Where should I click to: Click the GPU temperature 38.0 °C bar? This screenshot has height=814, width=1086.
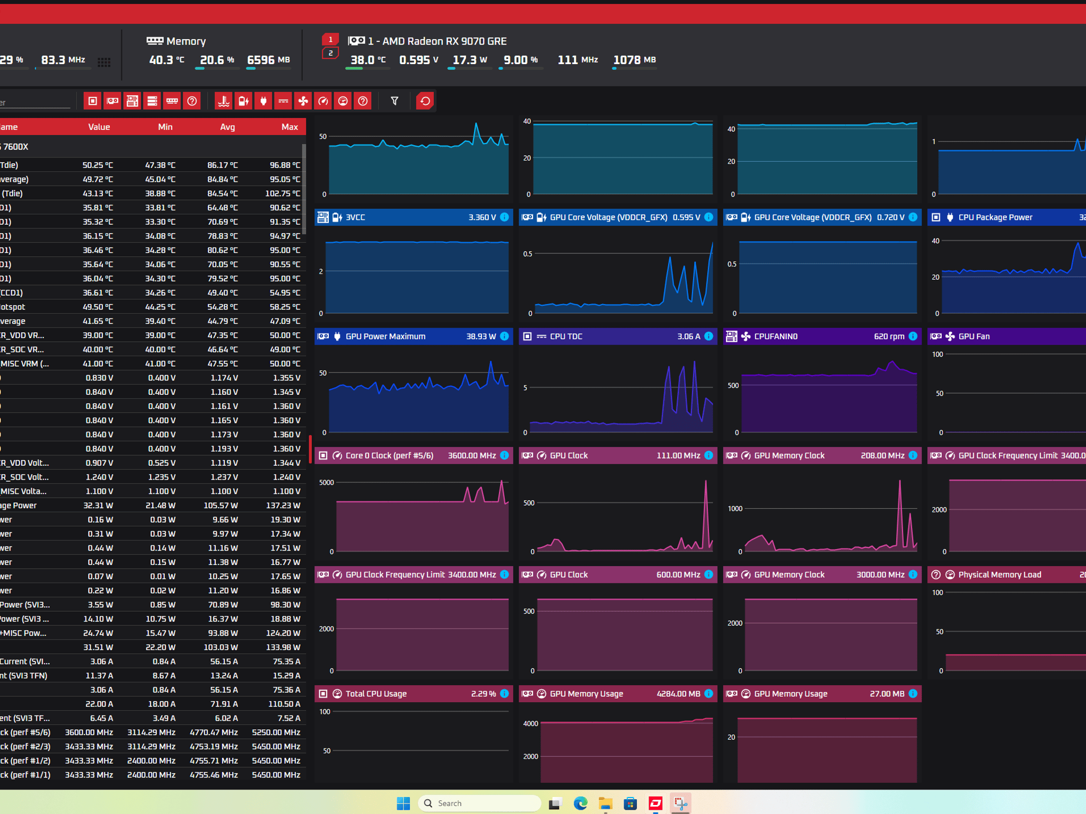pyautogui.click(x=367, y=68)
